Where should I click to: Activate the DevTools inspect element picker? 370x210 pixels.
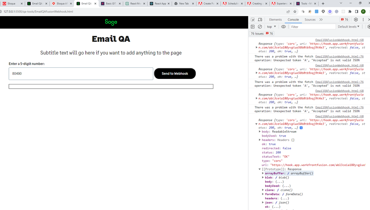point(253,20)
